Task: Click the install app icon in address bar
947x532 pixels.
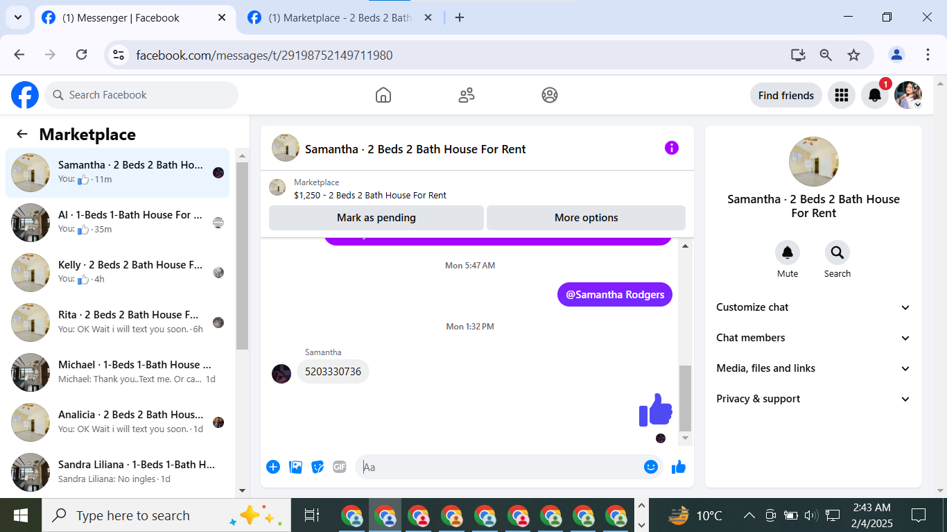Action: [798, 55]
